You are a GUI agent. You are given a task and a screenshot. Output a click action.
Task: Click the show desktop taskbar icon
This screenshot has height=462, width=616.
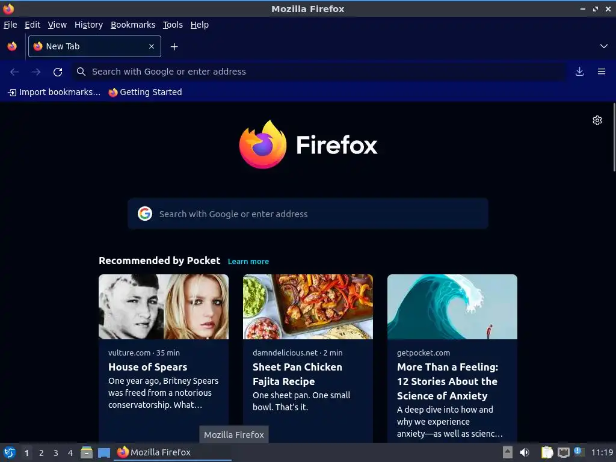click(x=104, y=453)
